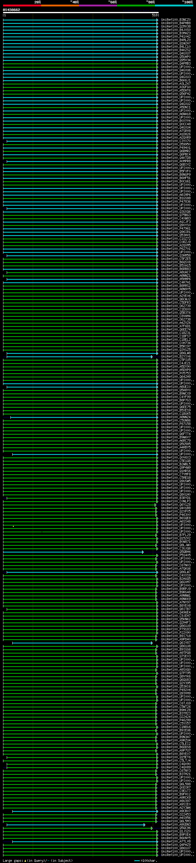Image resolution: width=196 pixels, height=863 pixels.
Task: Open UniRef100_Q15ET6 hit
Action: coord(176,757)
